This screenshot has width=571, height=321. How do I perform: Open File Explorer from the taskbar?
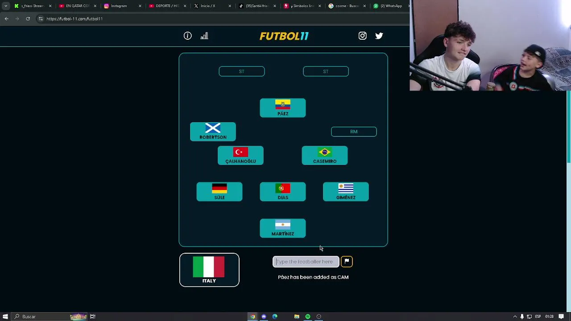(x=297, y=317)
